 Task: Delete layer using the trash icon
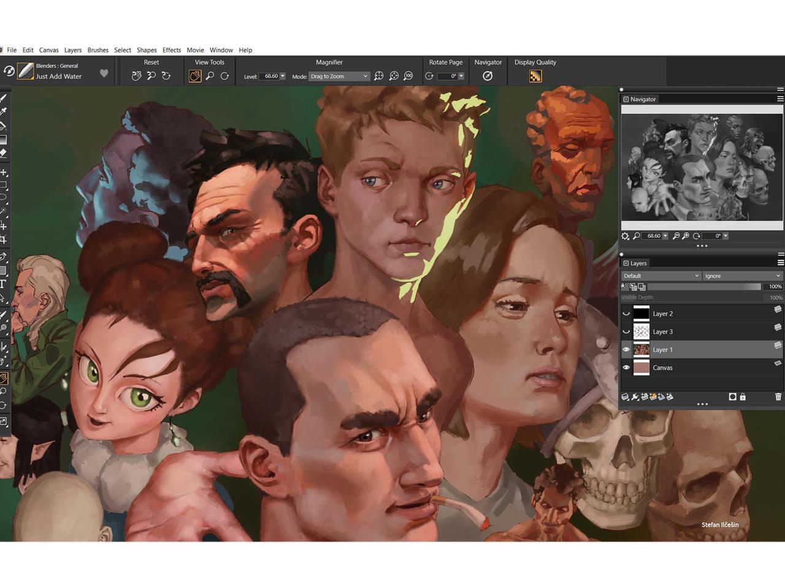click(x=778, y=397)
